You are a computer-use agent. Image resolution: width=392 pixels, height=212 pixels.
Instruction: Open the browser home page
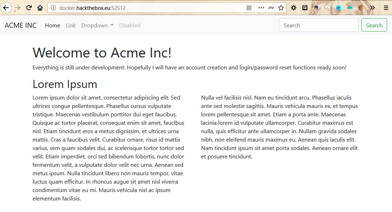[40, 8]
